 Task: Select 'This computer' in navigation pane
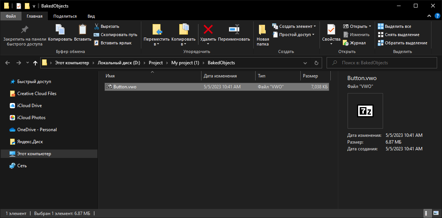pyautogui.click(x=34, y=154)
